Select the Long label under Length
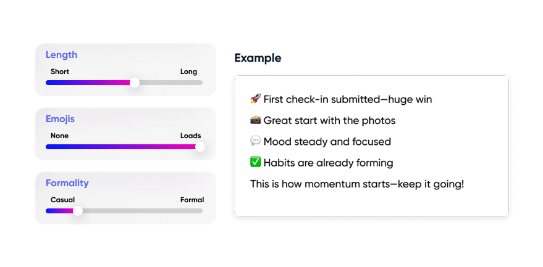The image size is (543, 267). pyautogui.click(x=188, y=72)
